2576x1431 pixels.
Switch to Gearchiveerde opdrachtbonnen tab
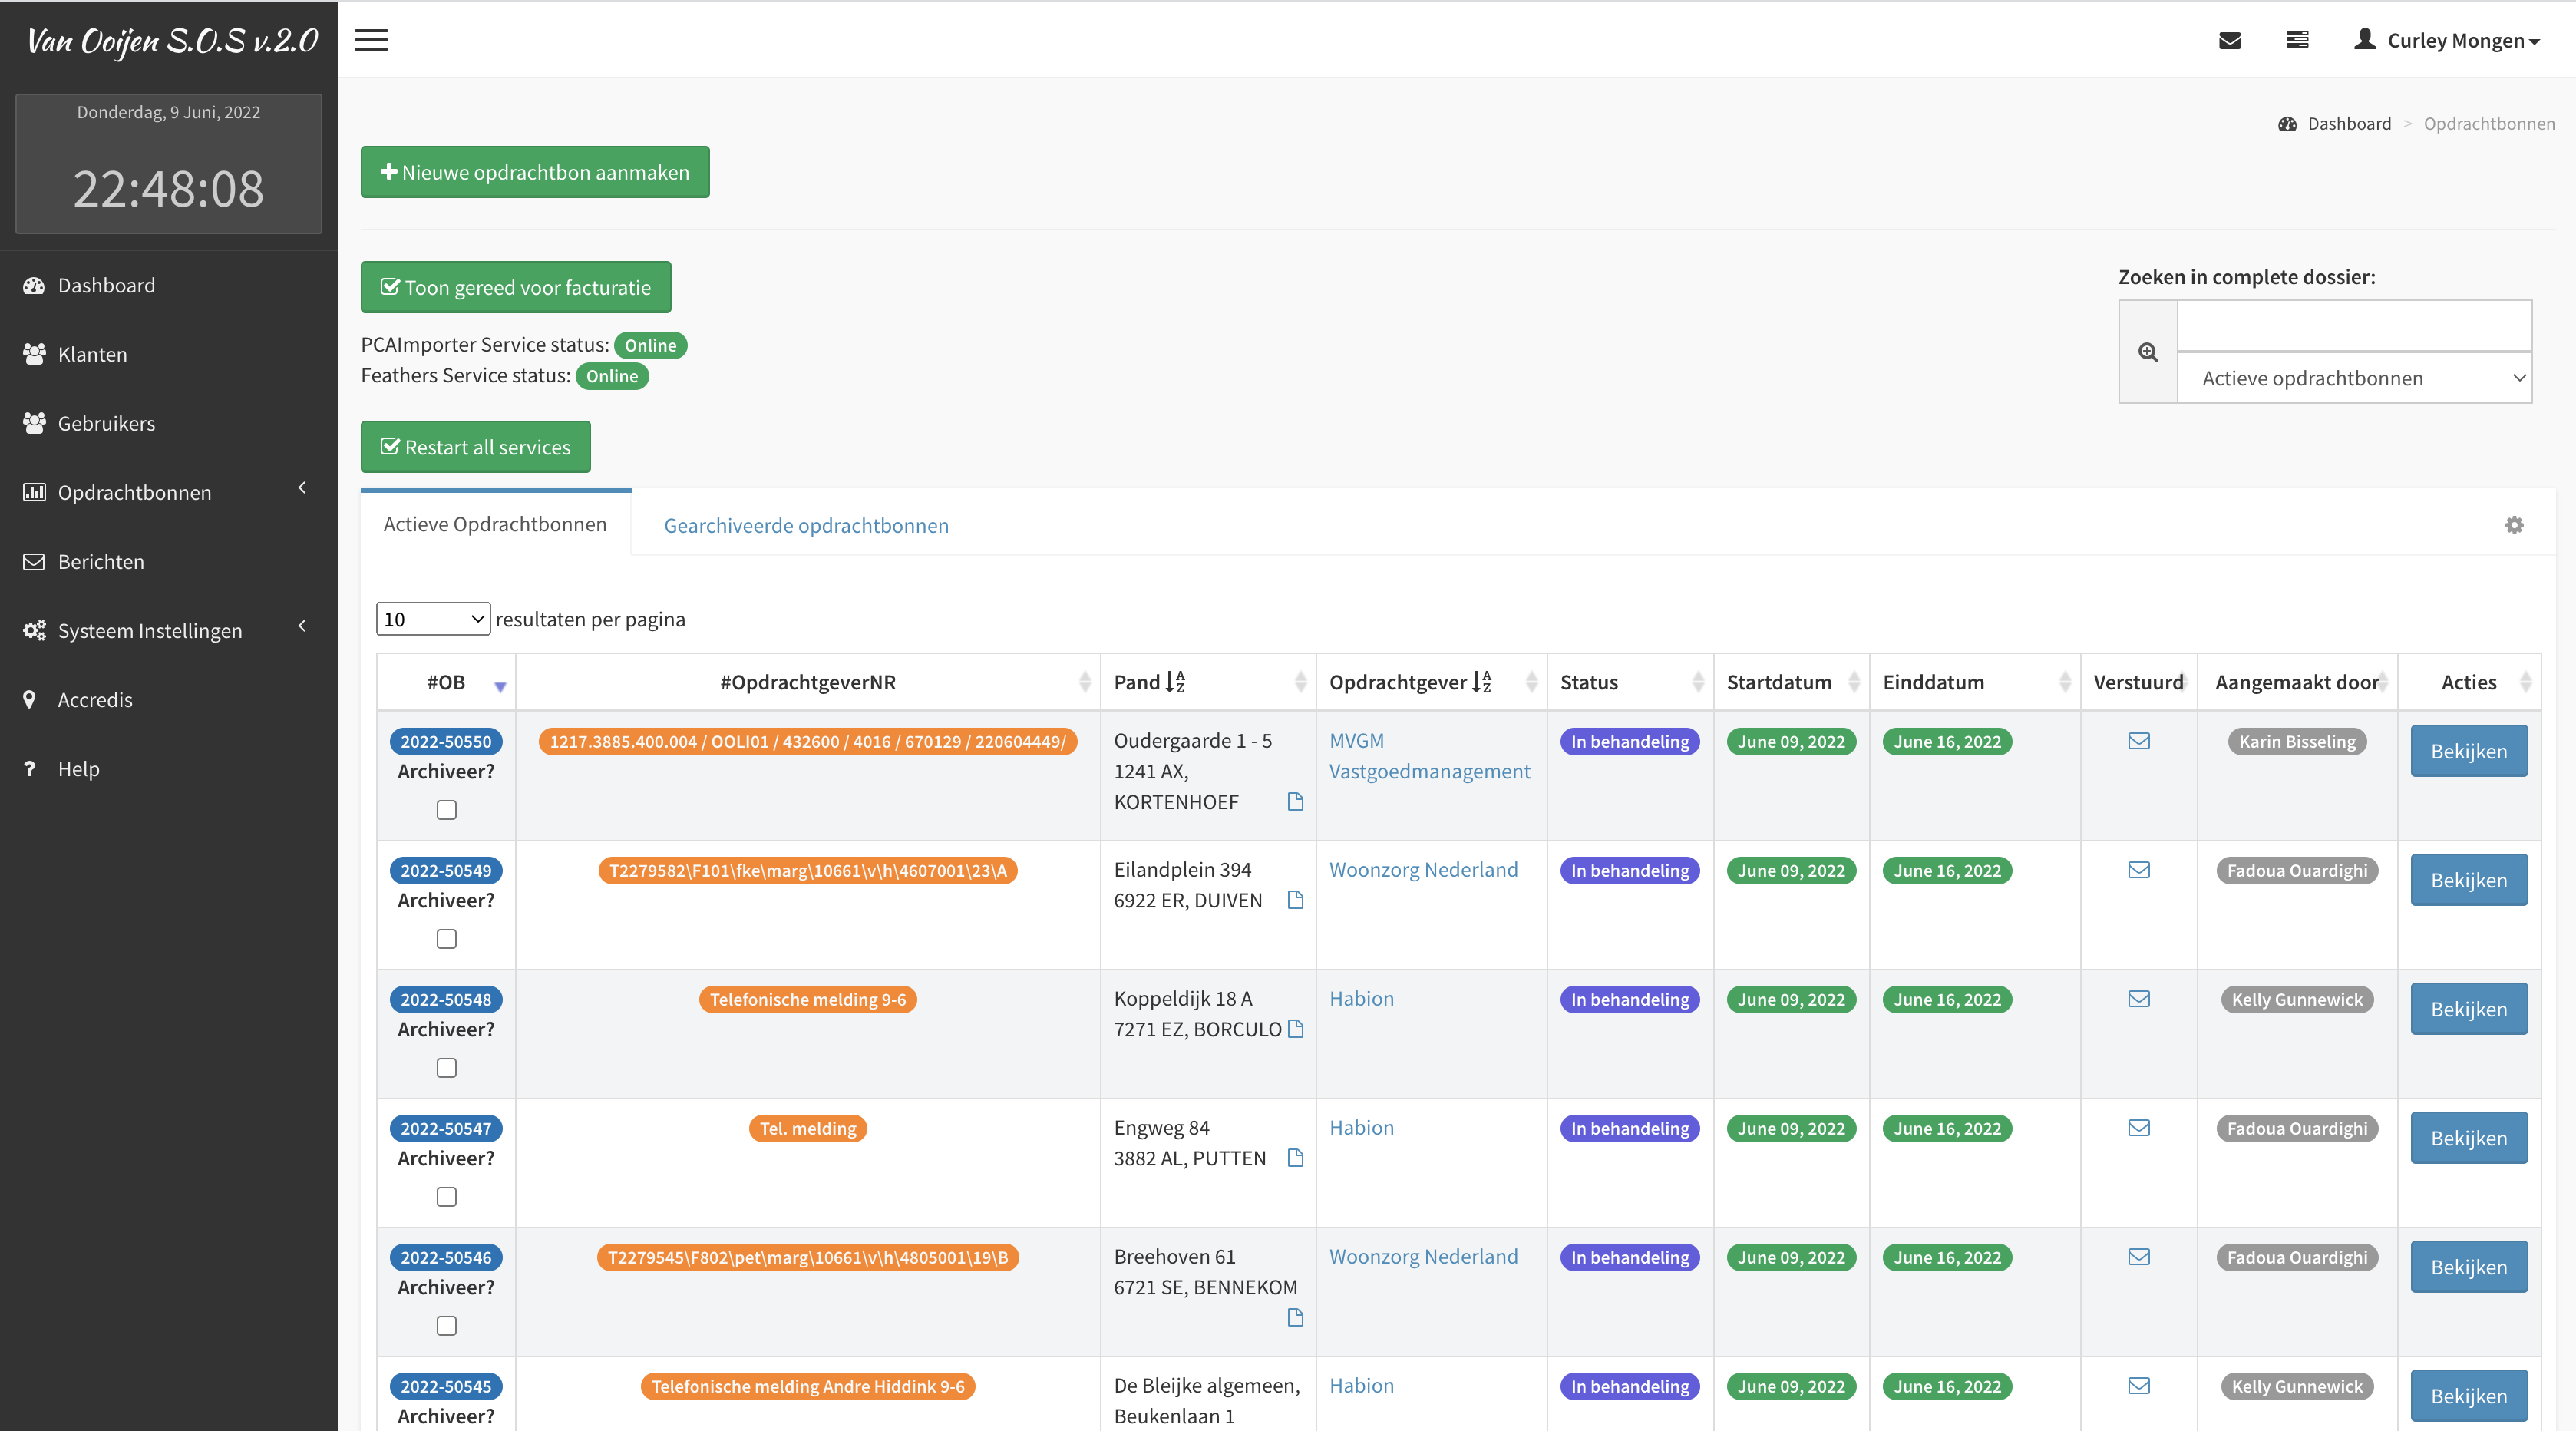pos(805,525)
